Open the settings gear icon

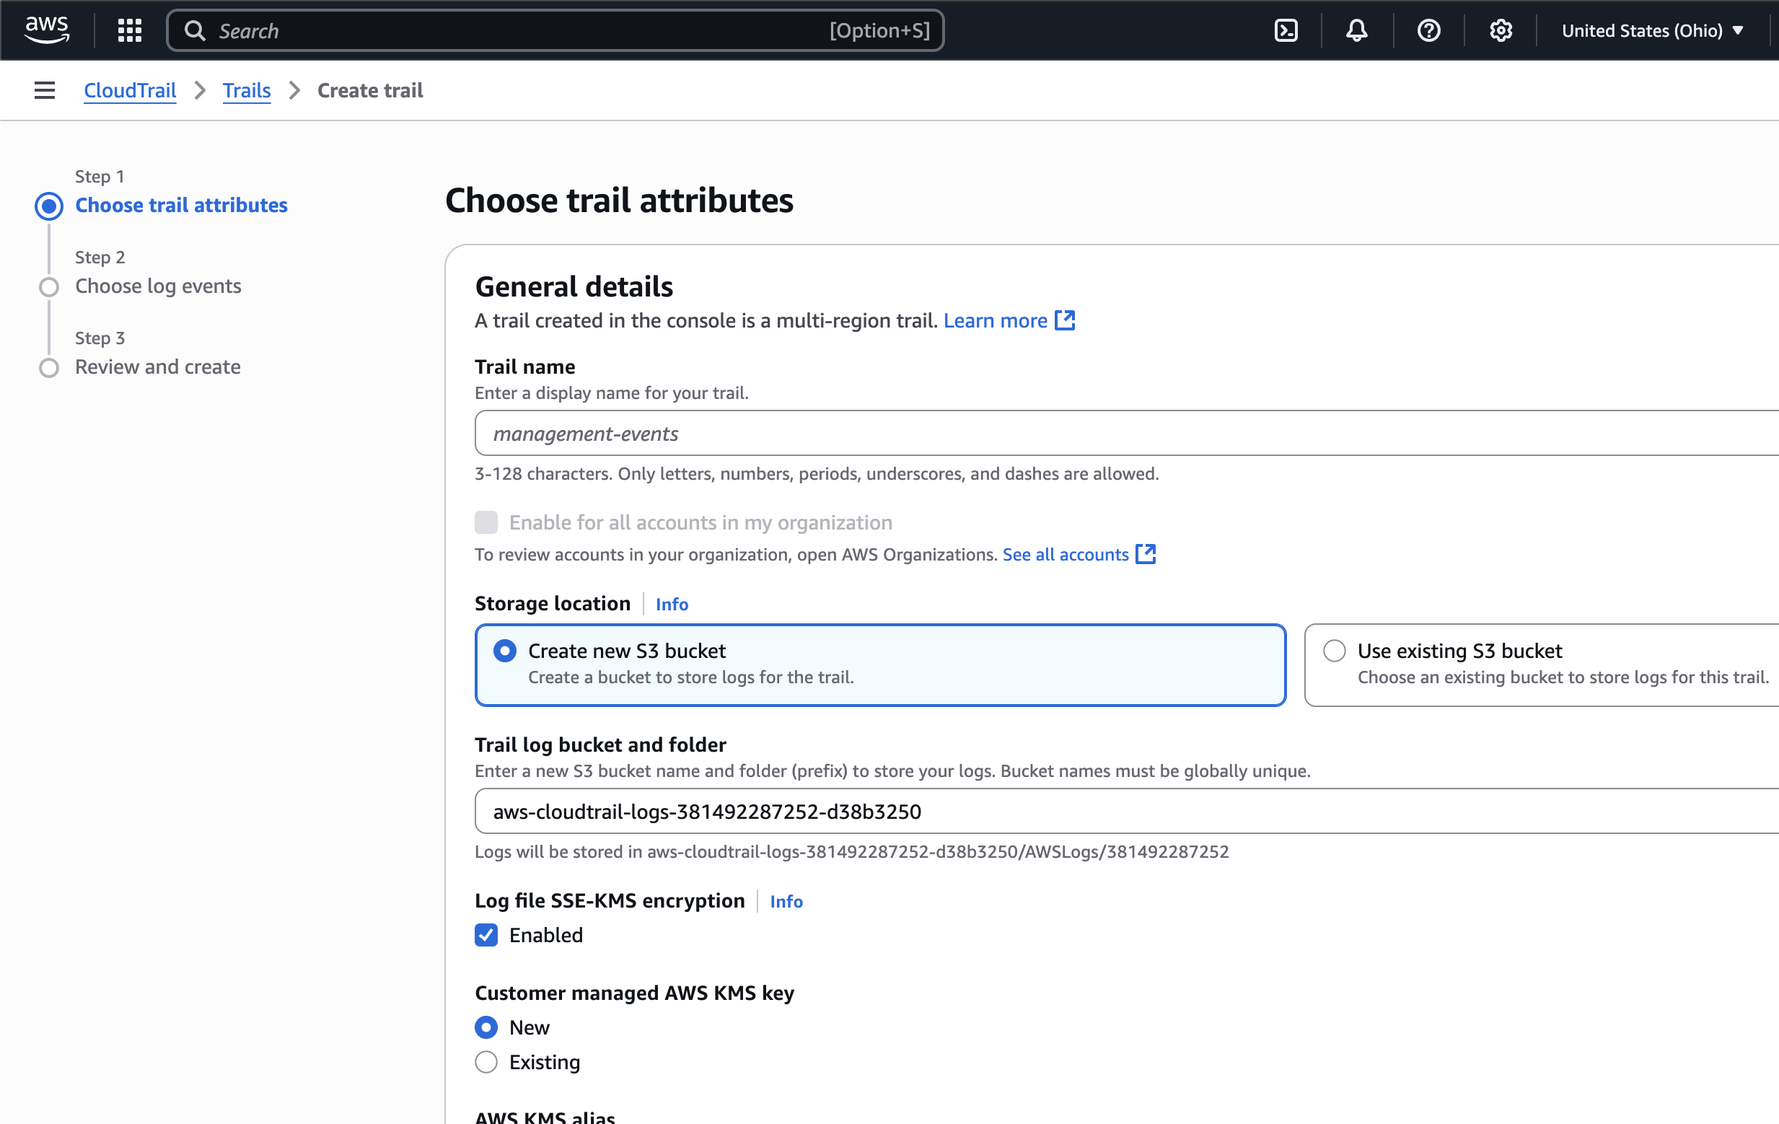click(x=1500, y=30)
